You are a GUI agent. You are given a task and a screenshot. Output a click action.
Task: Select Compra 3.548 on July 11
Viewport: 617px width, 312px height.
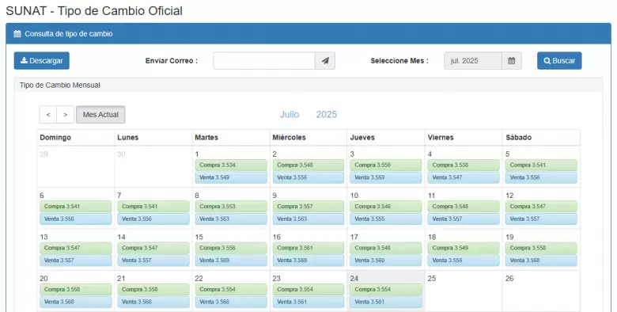(464, 207)
